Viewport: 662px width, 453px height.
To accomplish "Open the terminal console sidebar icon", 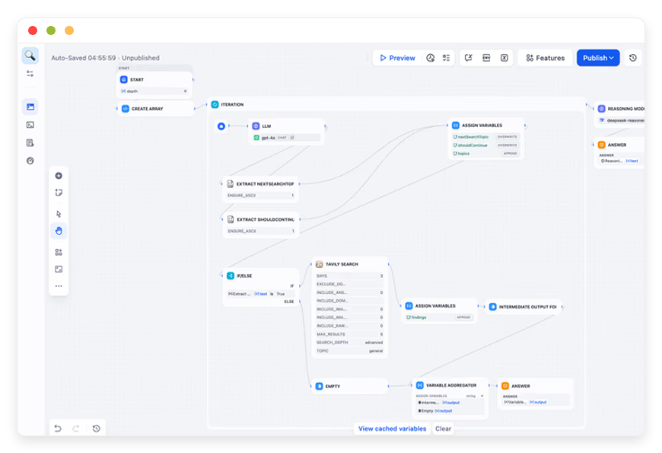I will [x=30, y=125].
